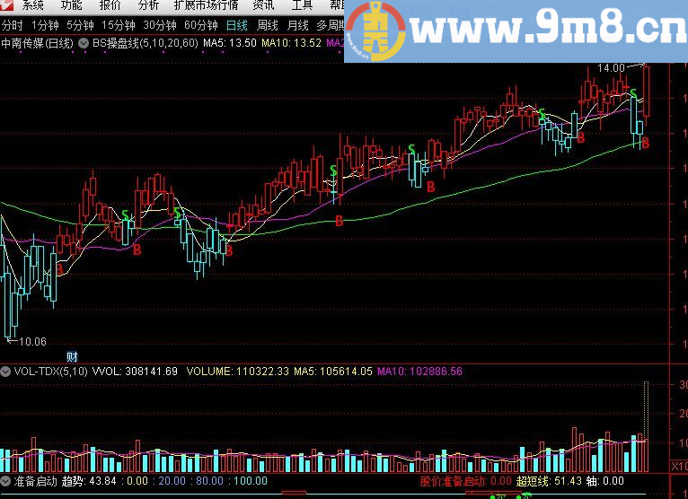Select the 周线 weekly chart tab
The height and width of the screenshot is (499, 688).
(x=268, y=25)
